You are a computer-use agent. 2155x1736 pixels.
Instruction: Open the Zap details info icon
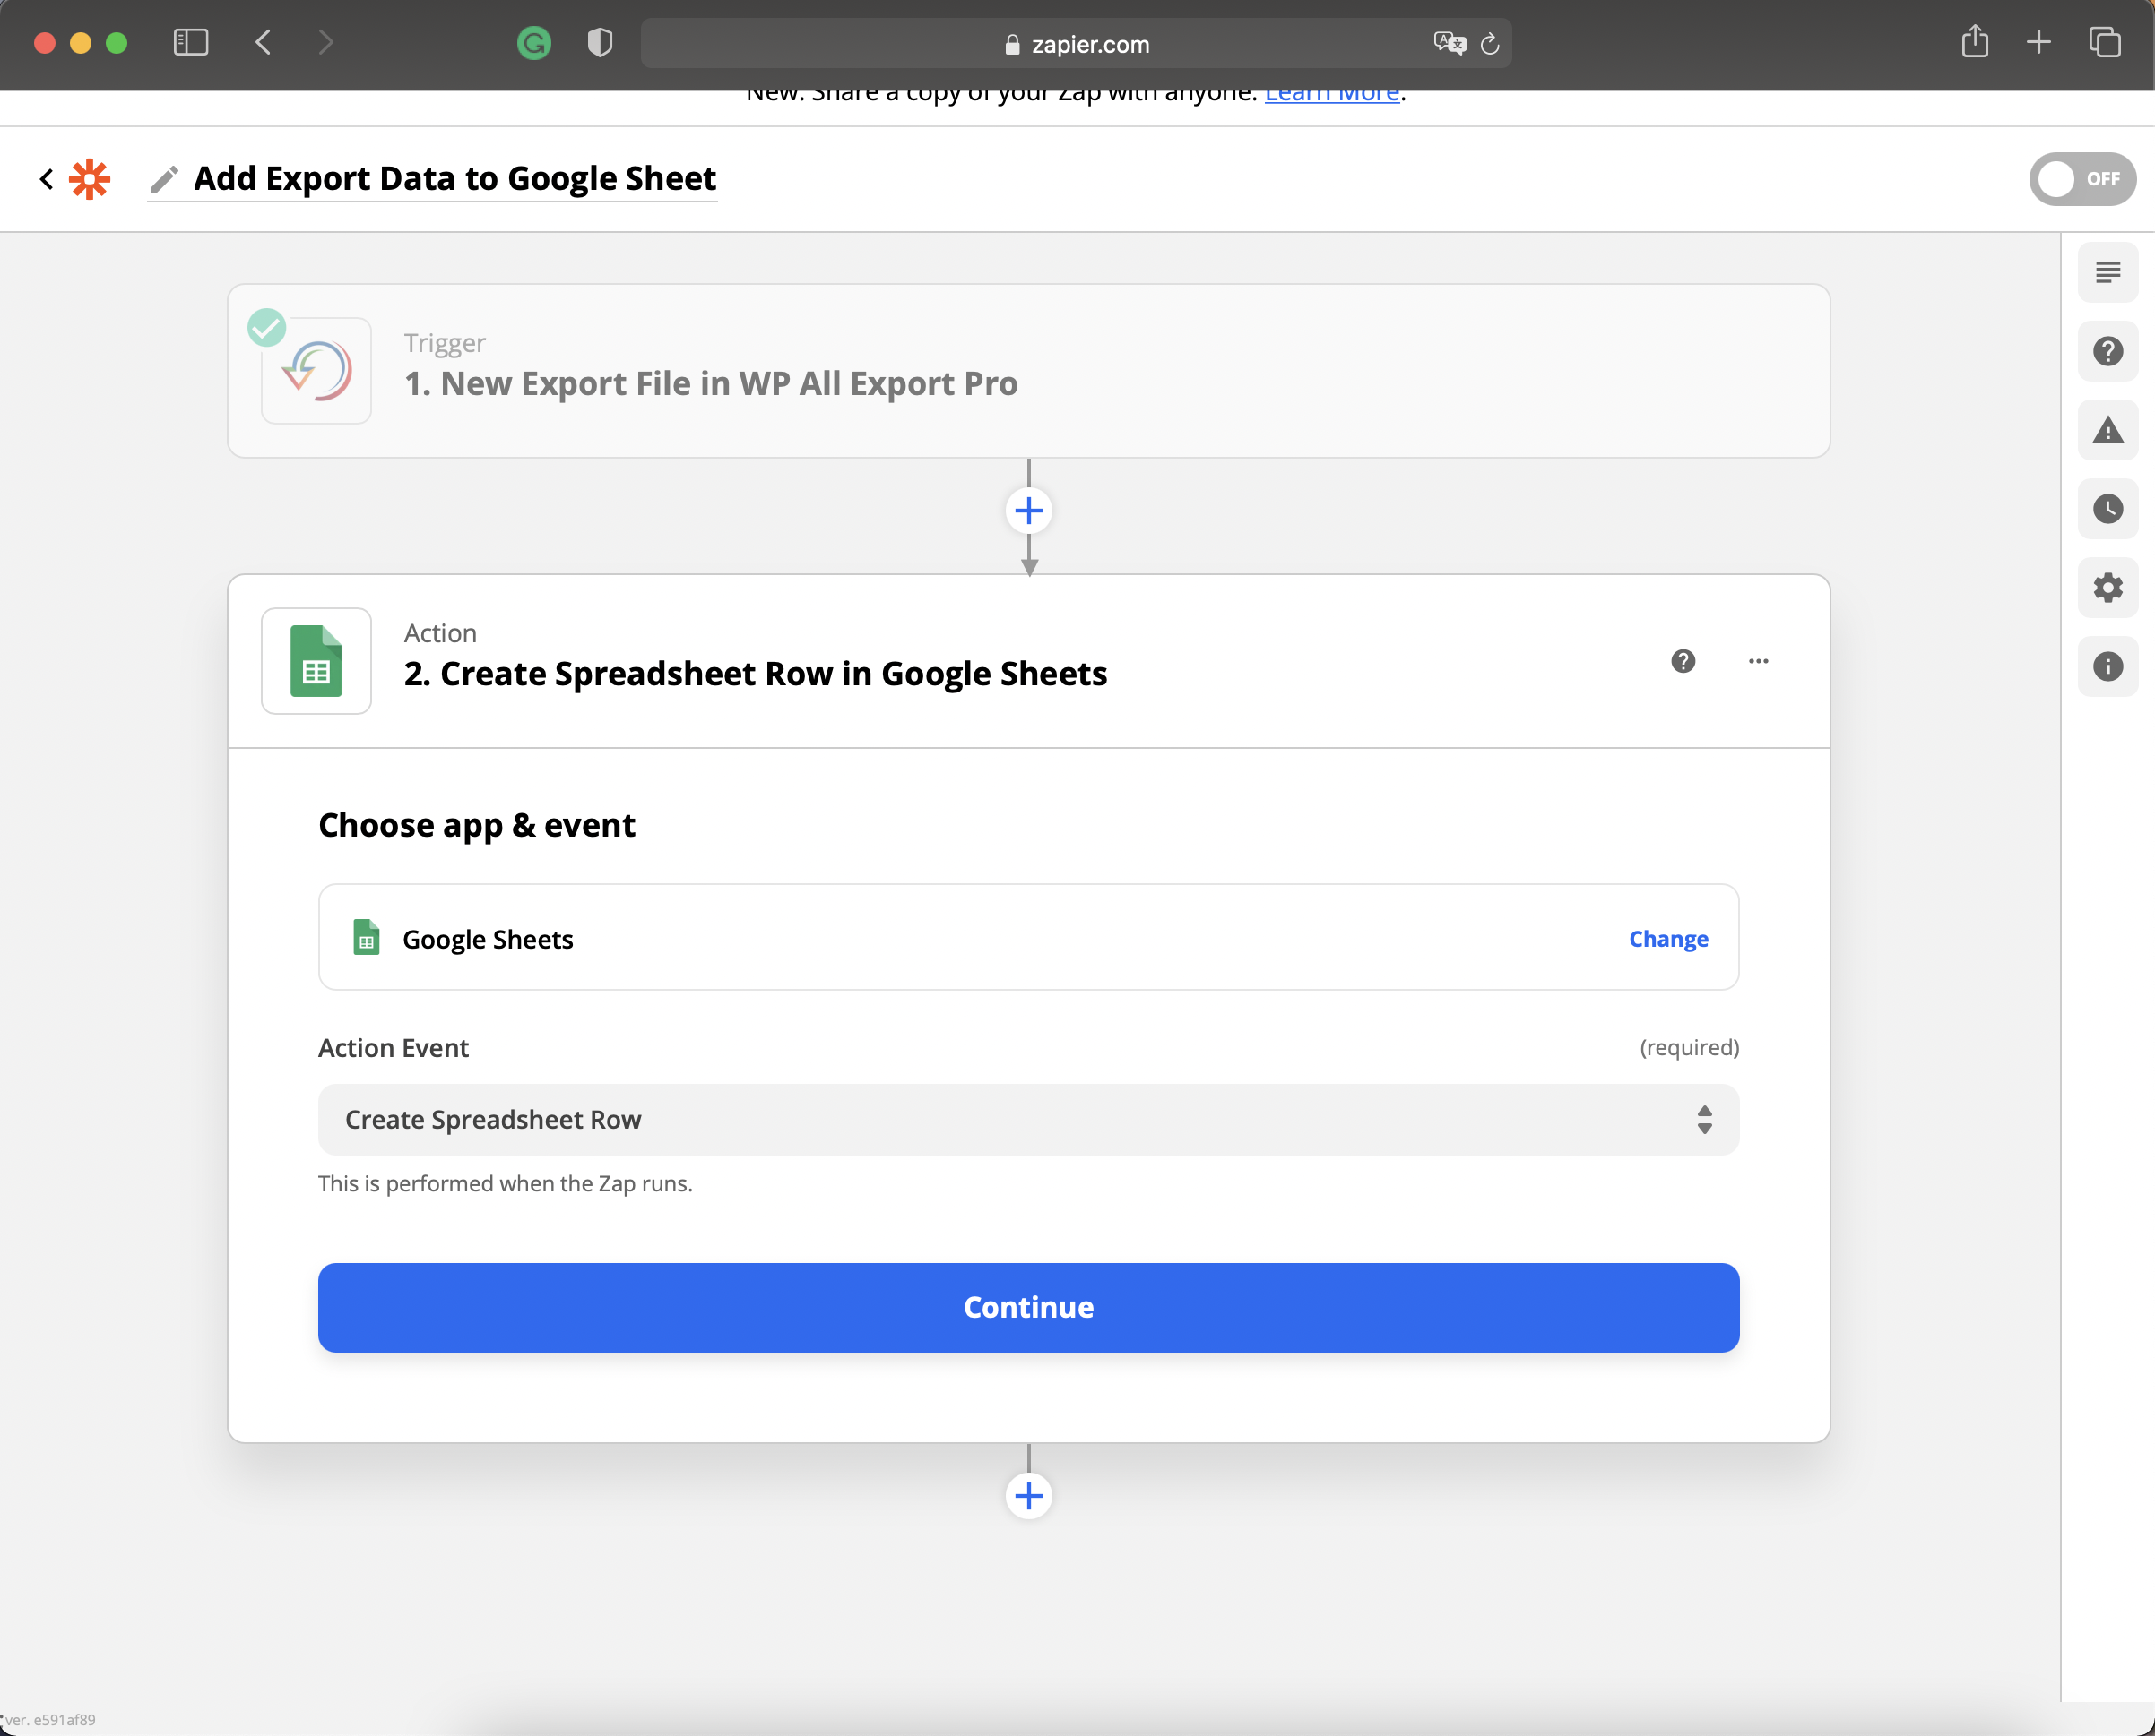coord(2107,666)
